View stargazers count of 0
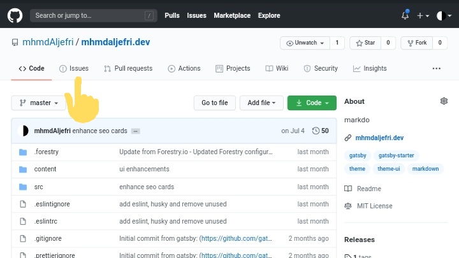459x258 pixels. (x=388, y=43)
